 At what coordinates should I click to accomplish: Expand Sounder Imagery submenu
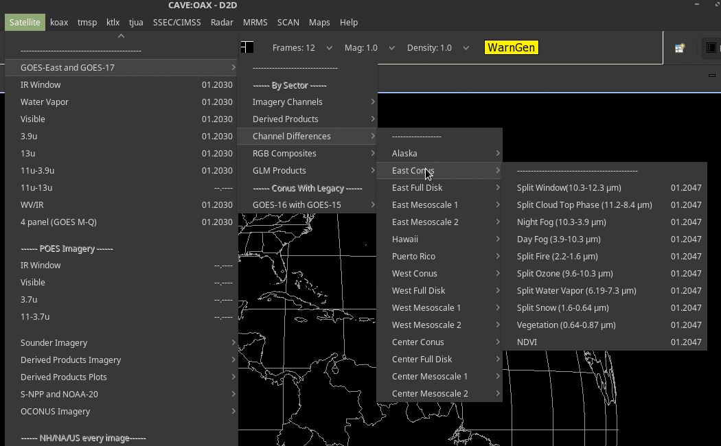coord(54,342)
